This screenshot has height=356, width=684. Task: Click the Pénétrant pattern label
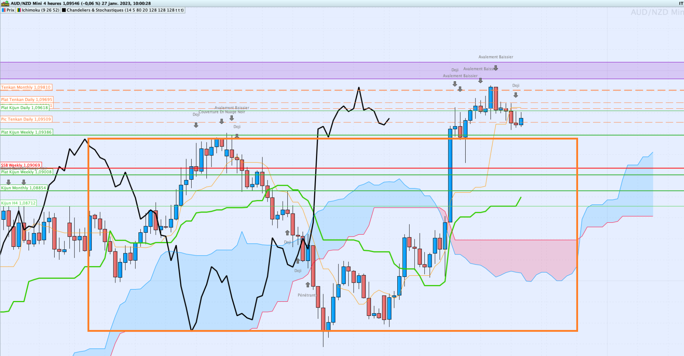(x=307, y=295)
